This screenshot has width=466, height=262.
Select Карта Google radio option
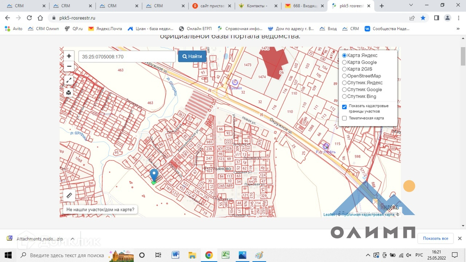344,62
